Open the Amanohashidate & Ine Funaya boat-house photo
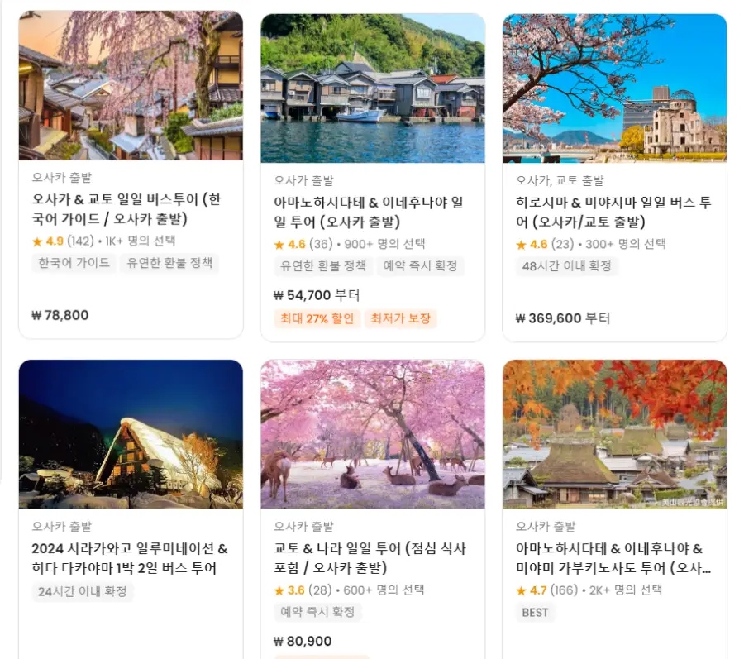The width and height of the screenshot is (744, 659). (373, 88)
